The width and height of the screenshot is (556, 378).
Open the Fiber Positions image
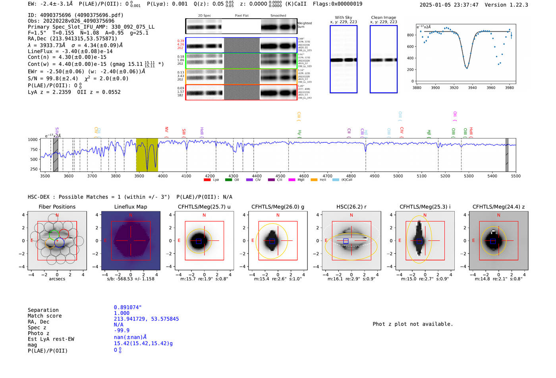(x=57, y=240)
